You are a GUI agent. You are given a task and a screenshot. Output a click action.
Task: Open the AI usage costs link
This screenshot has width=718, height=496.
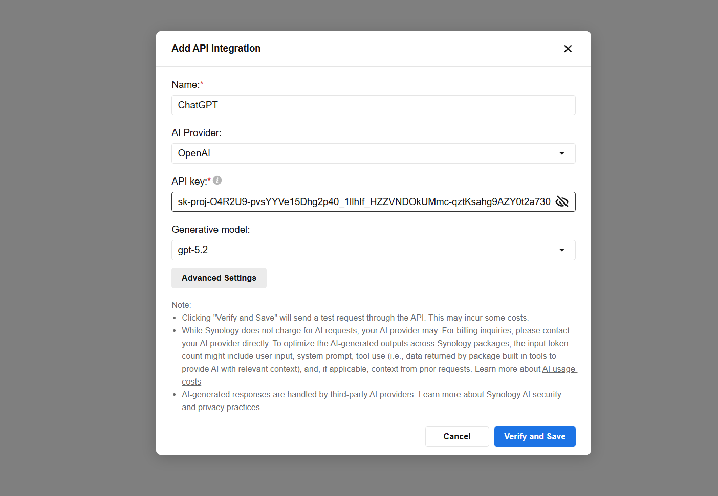pyautogui.click(x=559, y=369)
